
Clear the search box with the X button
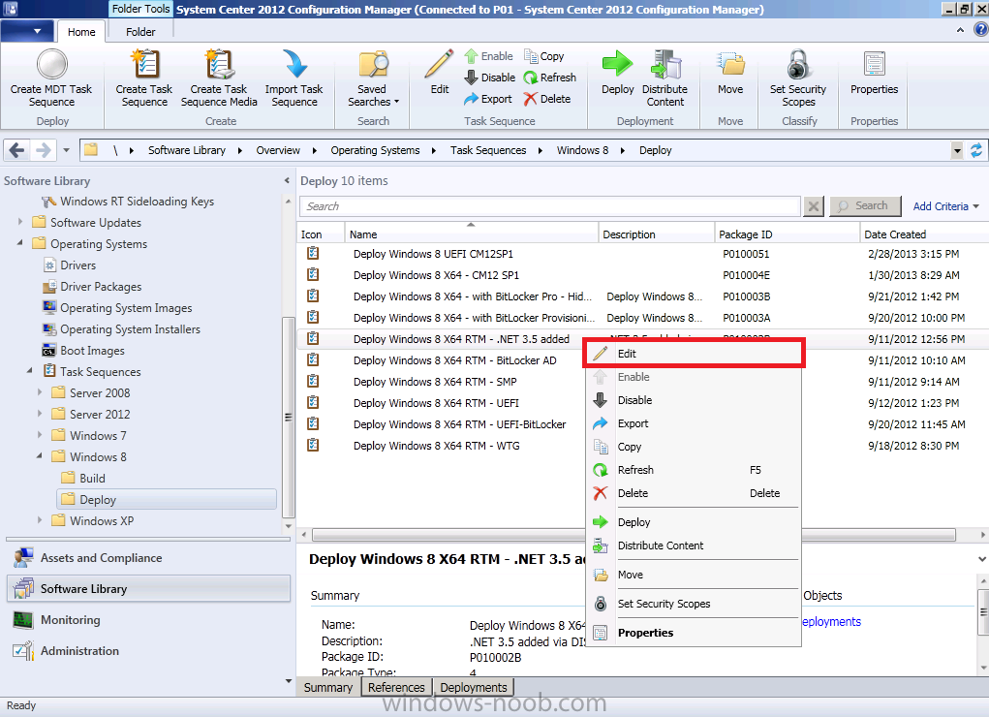pos(814,206)
